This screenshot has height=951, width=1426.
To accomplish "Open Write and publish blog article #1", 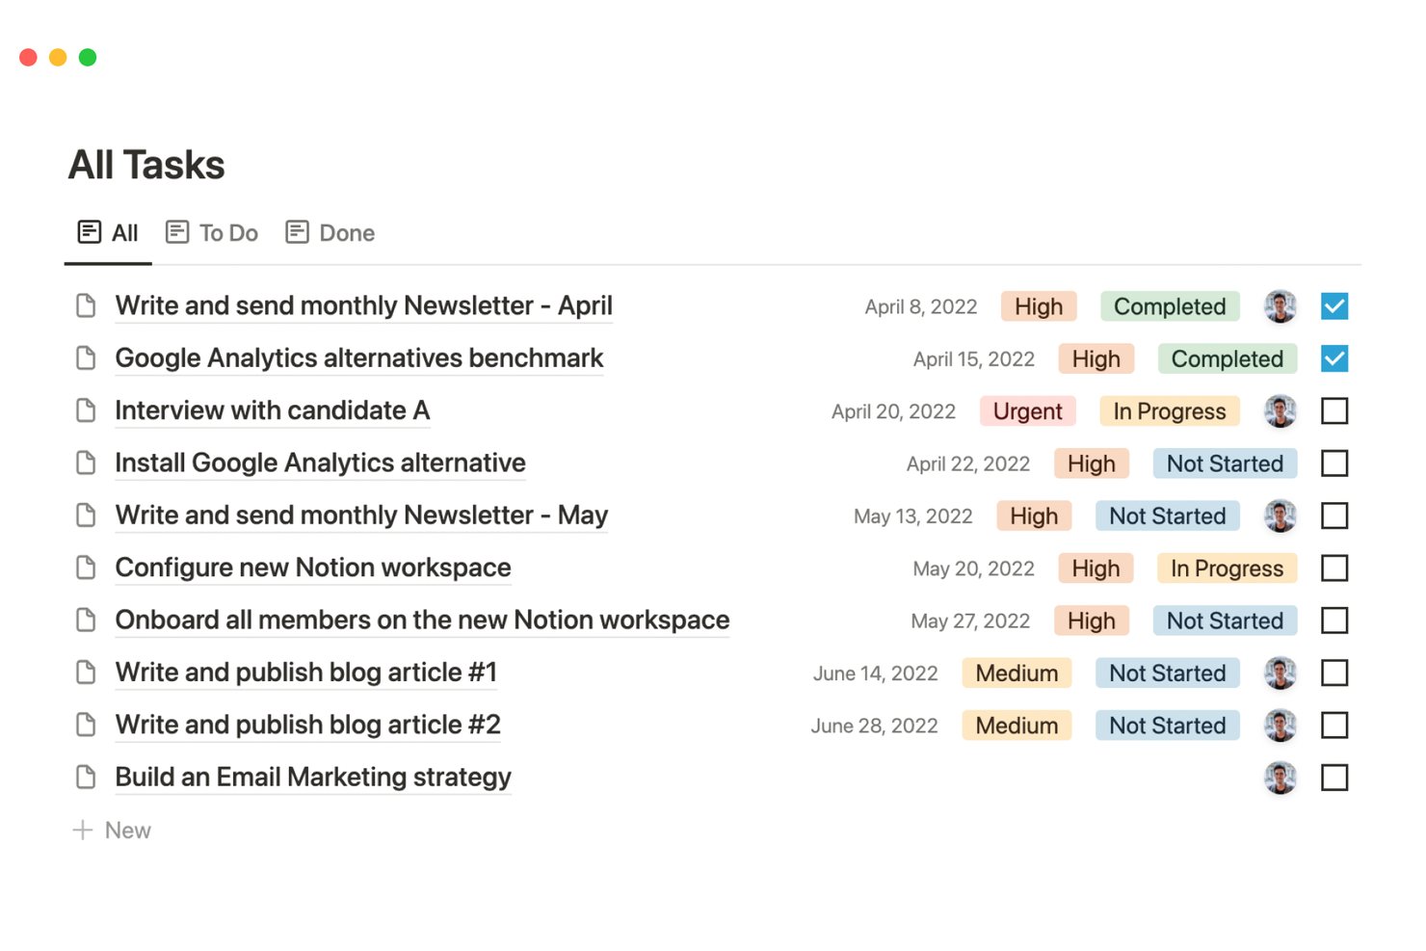I will pyautogui.click(x=306, y=673).
